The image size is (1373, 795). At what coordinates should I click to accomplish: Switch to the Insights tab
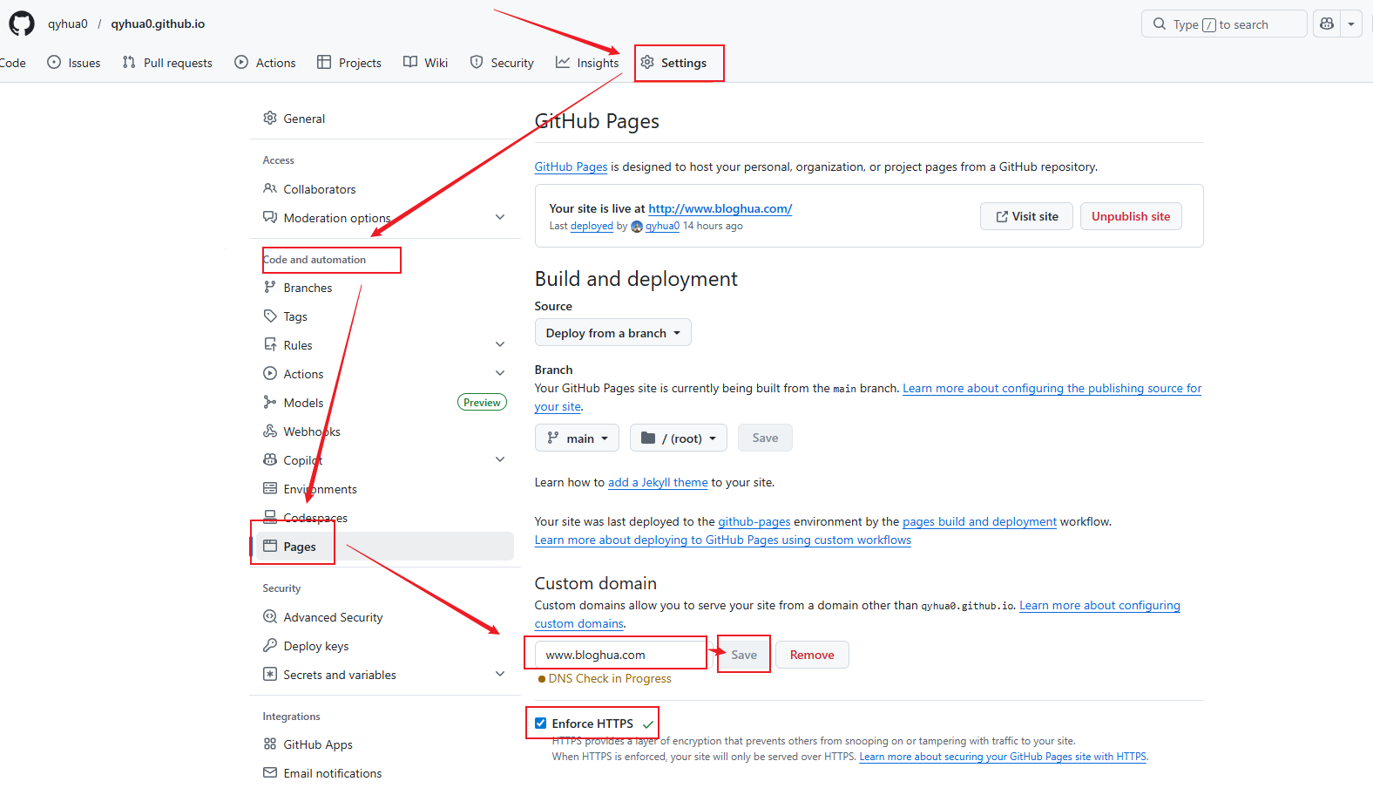pos(587,63)
